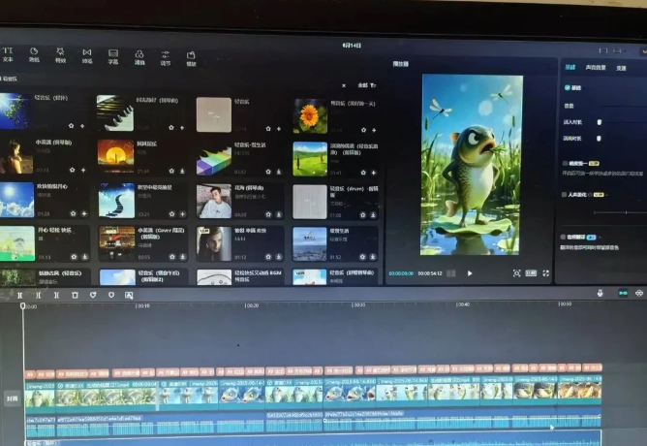Favorite the piano keys thumbnail track

(171, 128)
